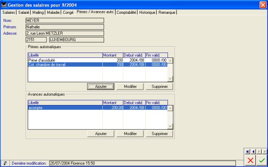Click the city field LUXEMBOURG
Image resolution: width=268 pixels, height=167 pixels.
tap(76, 40)
